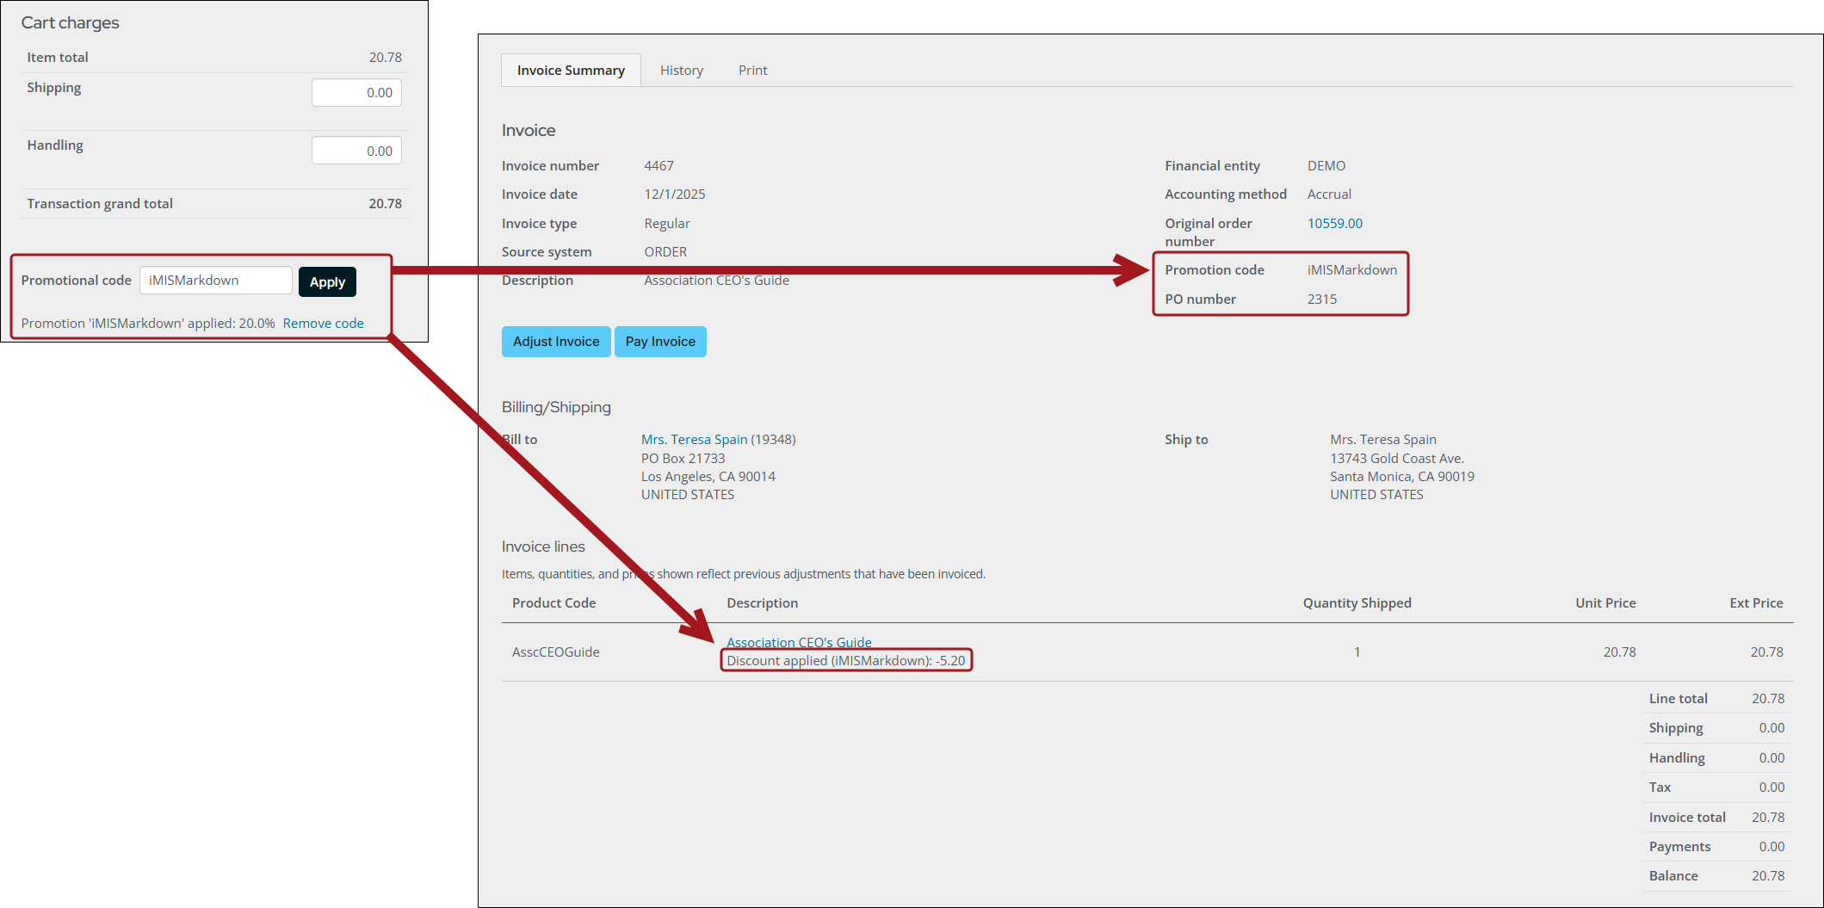The image size is (1824, 908).
Task: Click the Discount applied iMISMarkdown line text
Action: (845, 661)
